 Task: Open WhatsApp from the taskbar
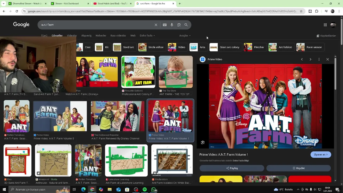(x=154, y=190)
